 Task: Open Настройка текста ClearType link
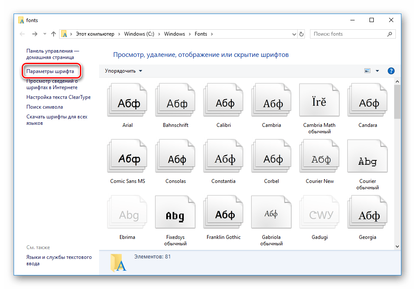click(x=58, y=97)
